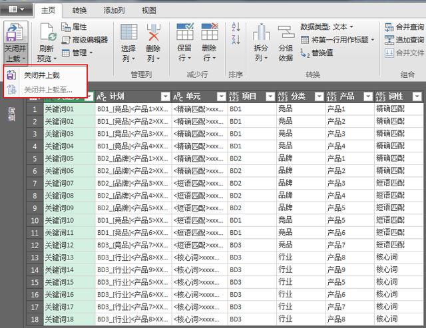Select cell 关键词09

(x=69, y=208)
